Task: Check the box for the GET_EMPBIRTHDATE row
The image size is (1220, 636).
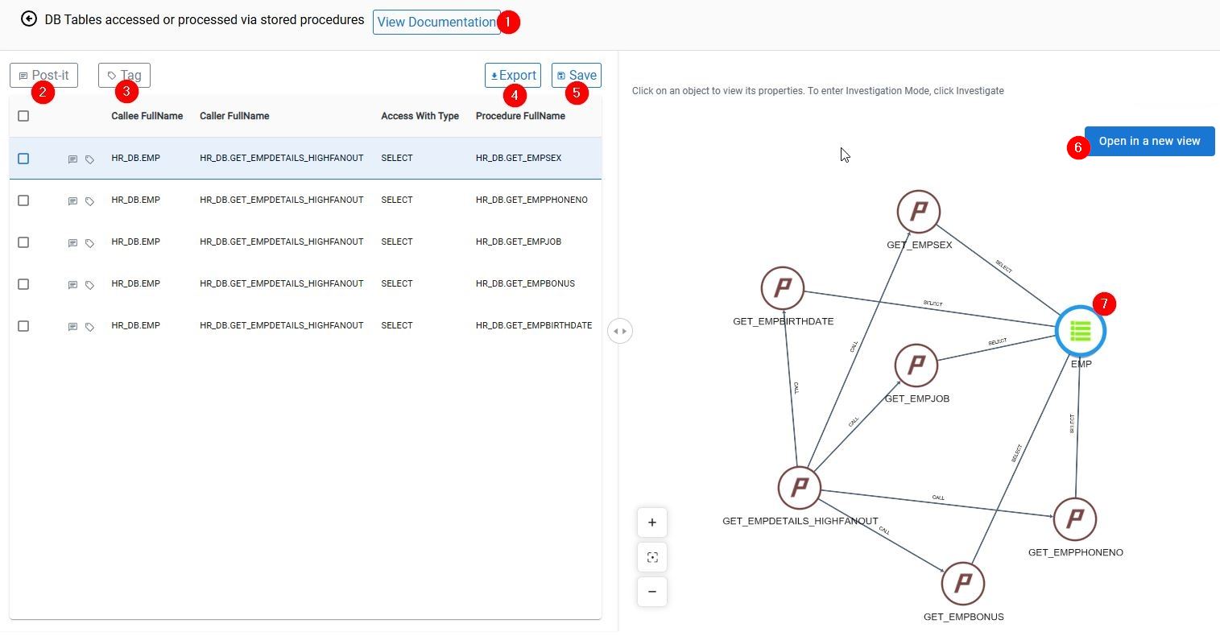Action: click(x=23, y=326)
